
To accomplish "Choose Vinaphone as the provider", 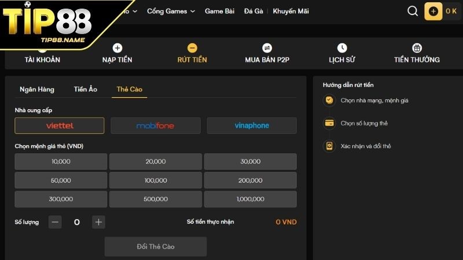I will tap(252, 125).
